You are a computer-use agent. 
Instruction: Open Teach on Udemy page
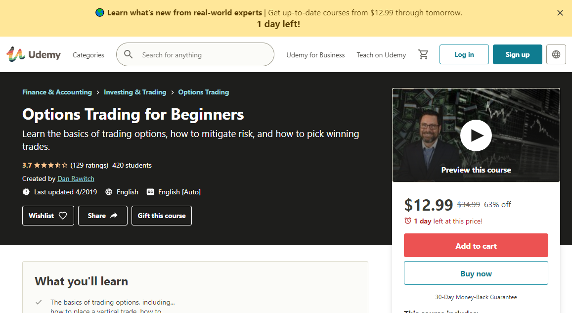pyautogui.click(x=381, y=55)
